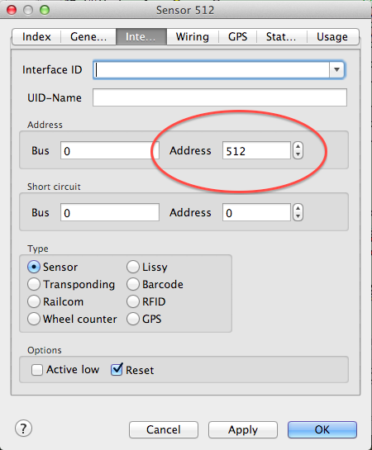The width and height of the screenshot is (372, 450).
Task: Apply the sensor settings
Action: tap(243, 429)
